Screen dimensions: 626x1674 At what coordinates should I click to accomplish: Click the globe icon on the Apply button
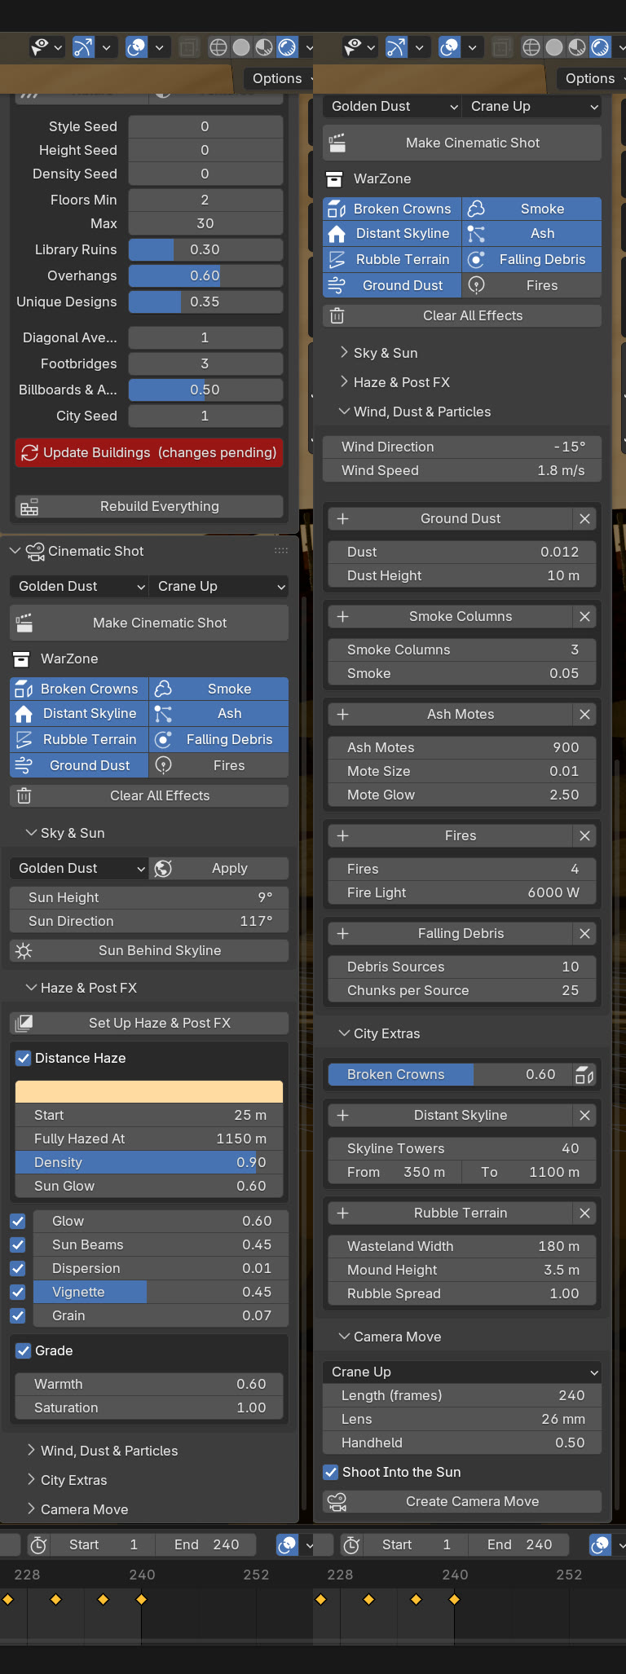pos(163,869)
